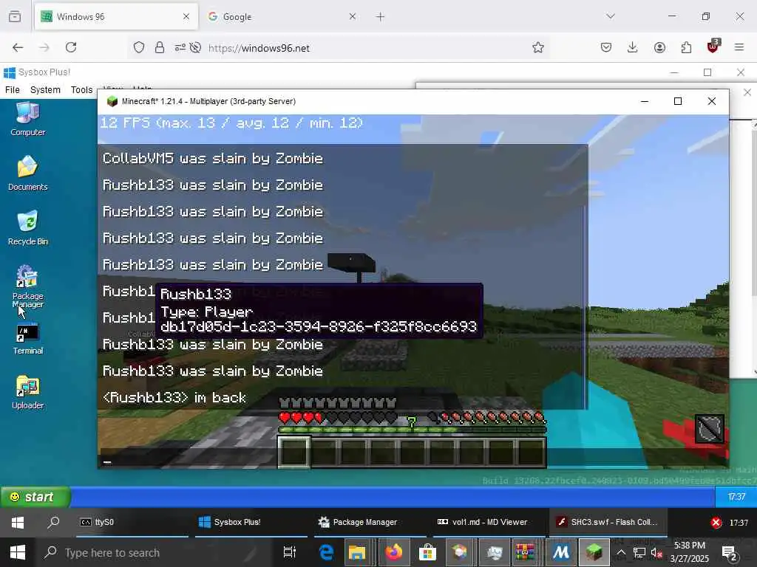Open the Minecraft grass block taskbar icon
Image resolution: width=757 pixels, height=567 pixels.
pos(594,552)
